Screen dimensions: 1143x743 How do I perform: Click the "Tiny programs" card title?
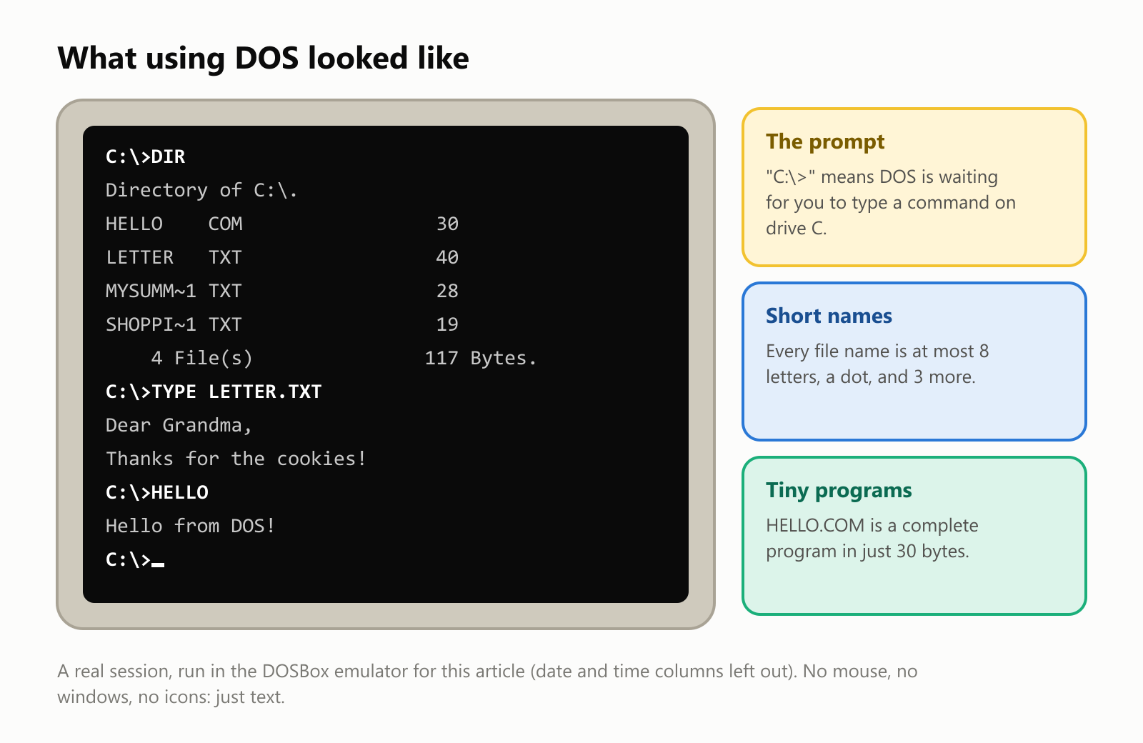point(839,490)
